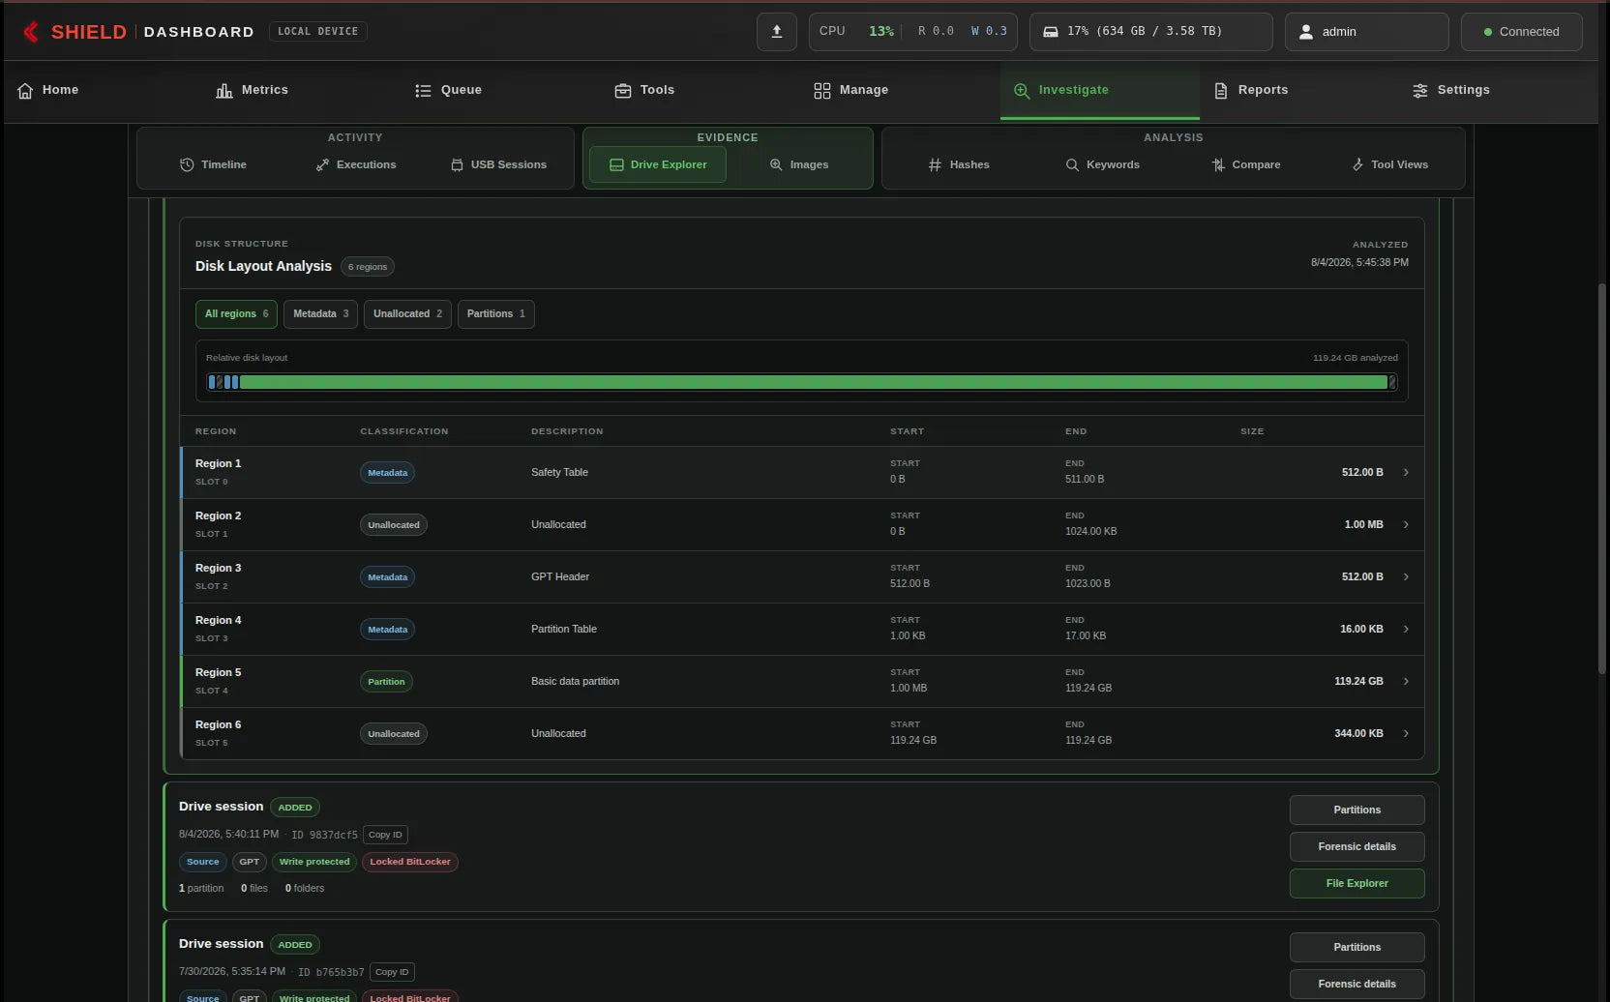Screen dimensions: 1610x1002
Task: Expand Region 3 GPT Header row chevron
Action: (1406, 577)
